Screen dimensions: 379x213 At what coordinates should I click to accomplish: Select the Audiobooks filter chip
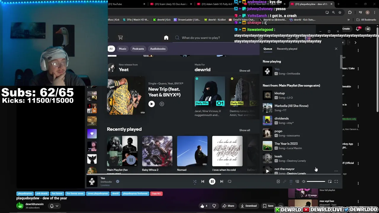pyautogui.click(x=158, y=49)
